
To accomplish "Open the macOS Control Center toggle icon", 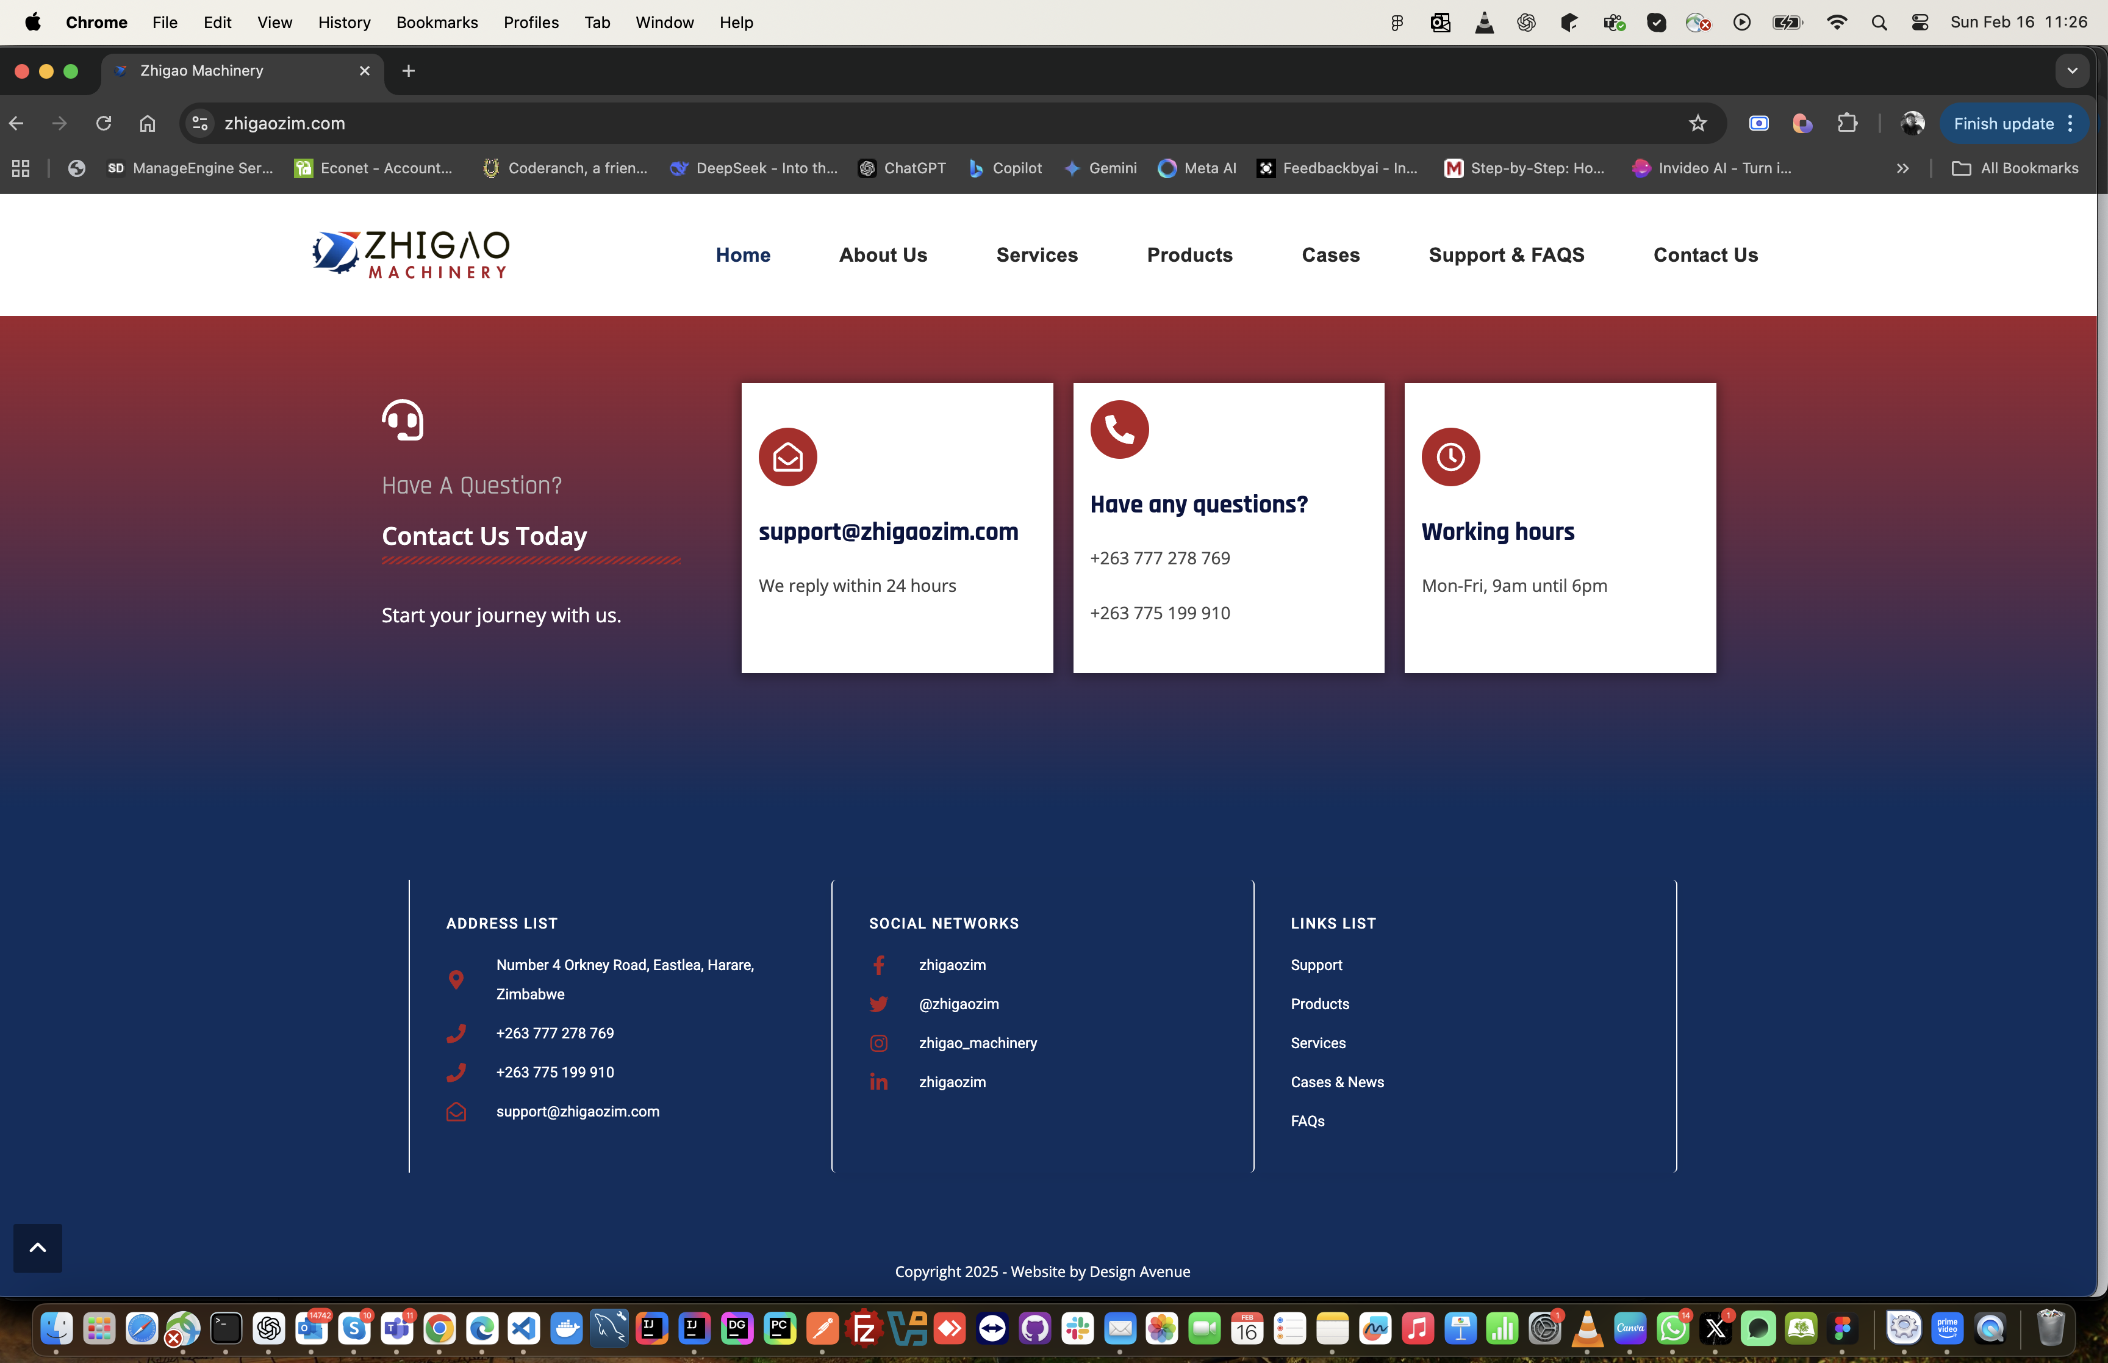I will [x=1920, y=22].
